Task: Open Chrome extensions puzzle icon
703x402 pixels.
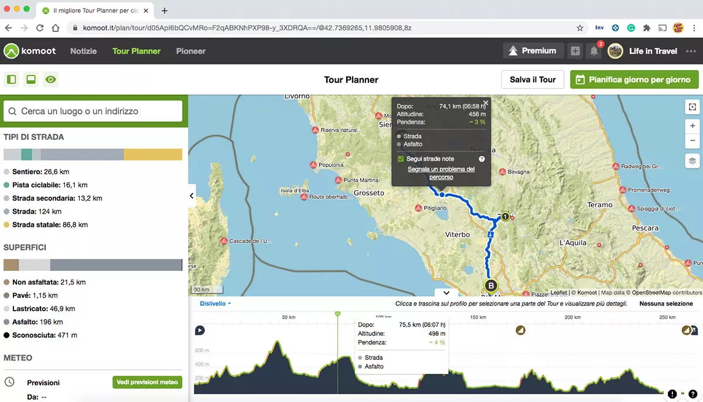Action: tap(647, 28)
